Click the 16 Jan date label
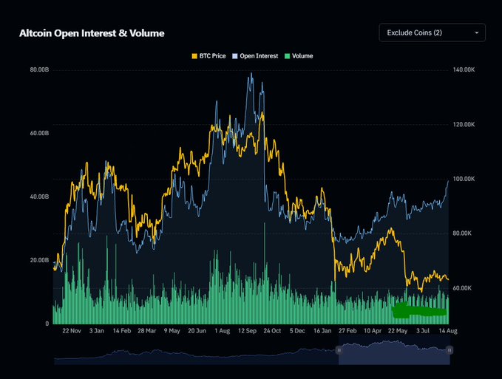The image size is (502, 379). click(322, 331)
